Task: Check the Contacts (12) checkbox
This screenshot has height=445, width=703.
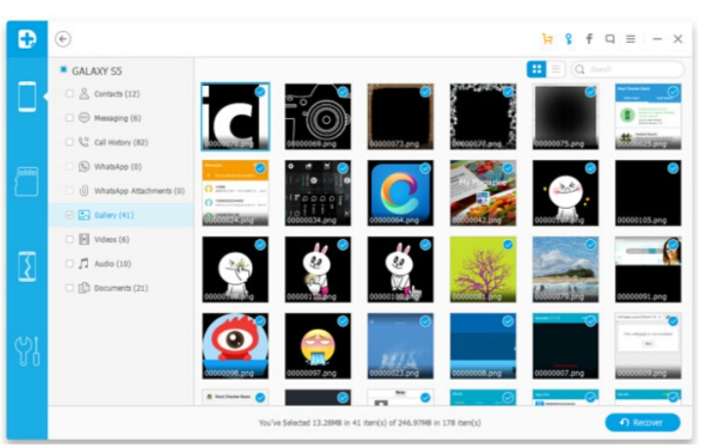Action: click(x=69, y=94)
